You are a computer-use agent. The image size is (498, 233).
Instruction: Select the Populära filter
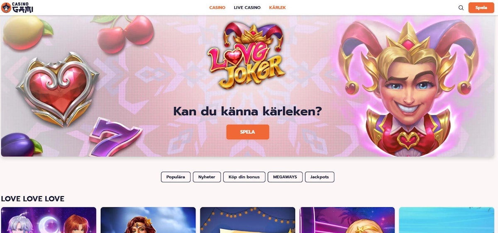tap(176, 177)
